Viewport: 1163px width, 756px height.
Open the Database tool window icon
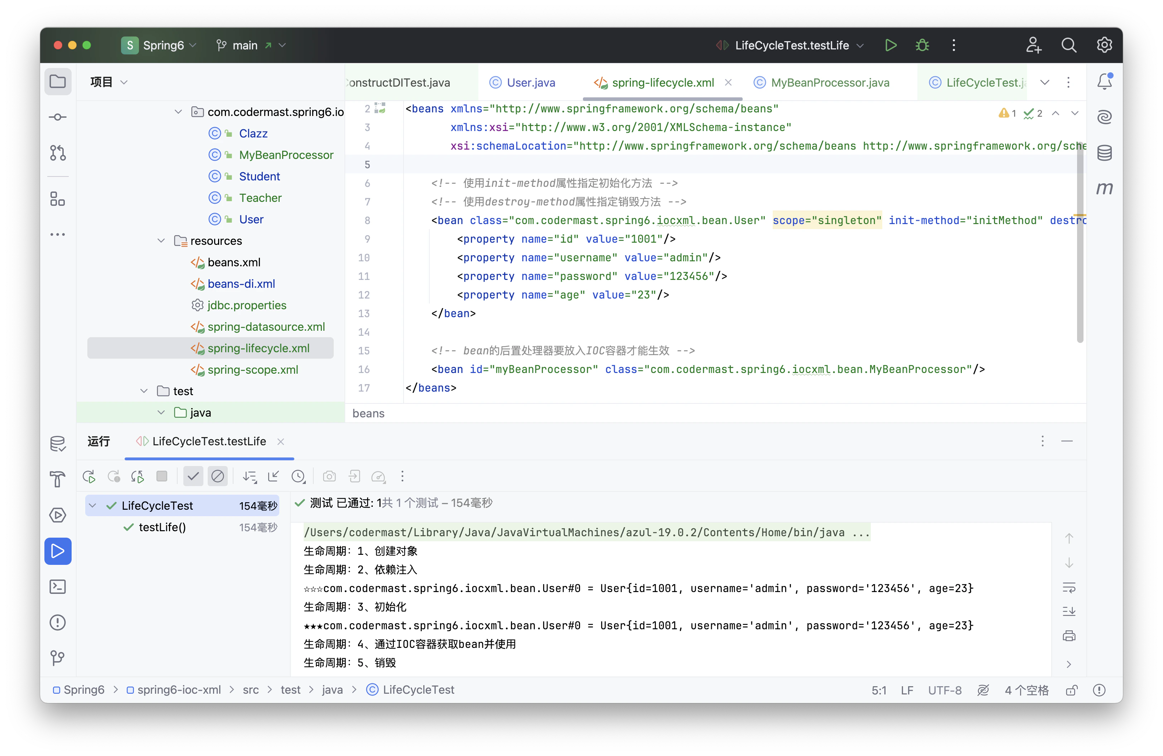[x=1104, y=153]
